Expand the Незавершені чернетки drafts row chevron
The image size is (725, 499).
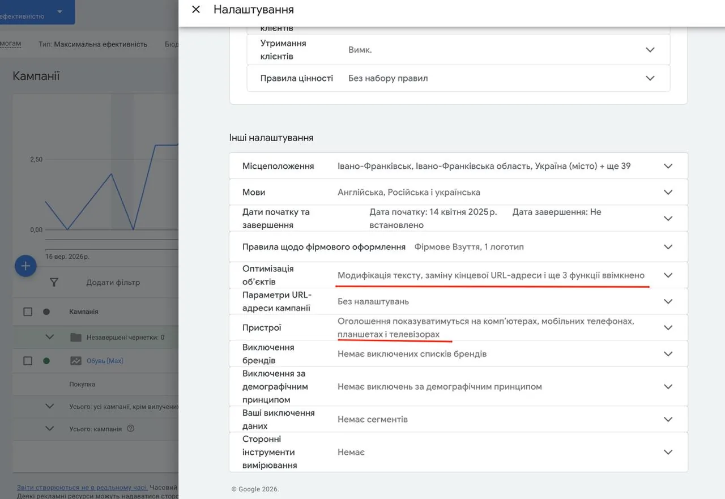50,337
